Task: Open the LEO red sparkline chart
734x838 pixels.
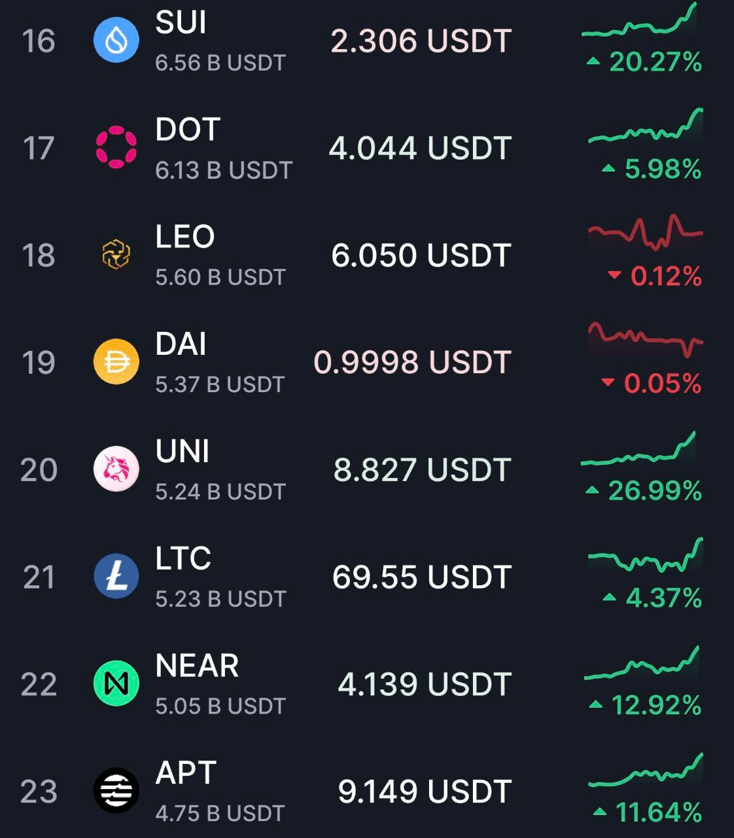Action: tap(646, 232)
